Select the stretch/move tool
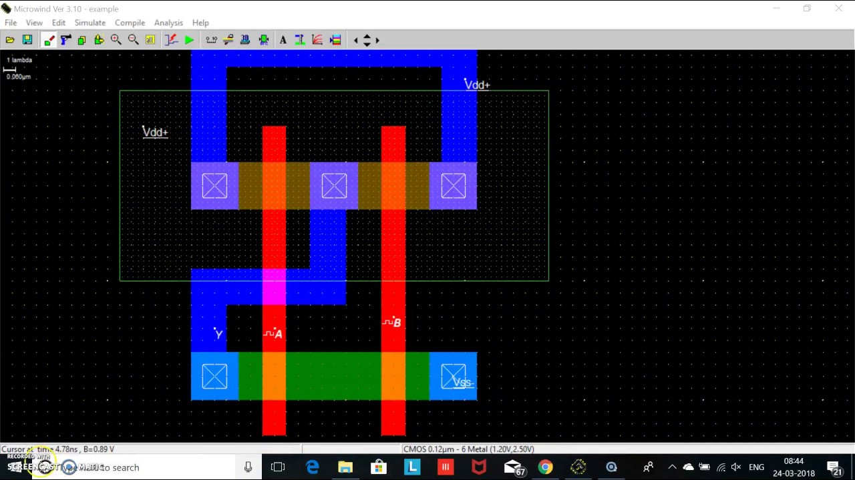 99,40
